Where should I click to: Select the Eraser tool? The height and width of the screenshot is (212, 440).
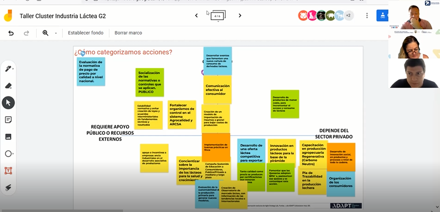(x=8, y=85)
